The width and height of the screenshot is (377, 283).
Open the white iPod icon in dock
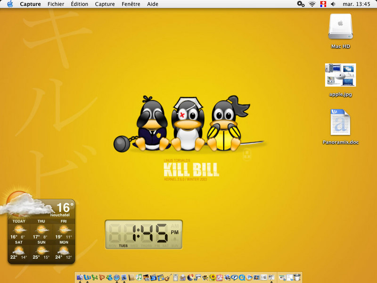(x=175, y=277)
